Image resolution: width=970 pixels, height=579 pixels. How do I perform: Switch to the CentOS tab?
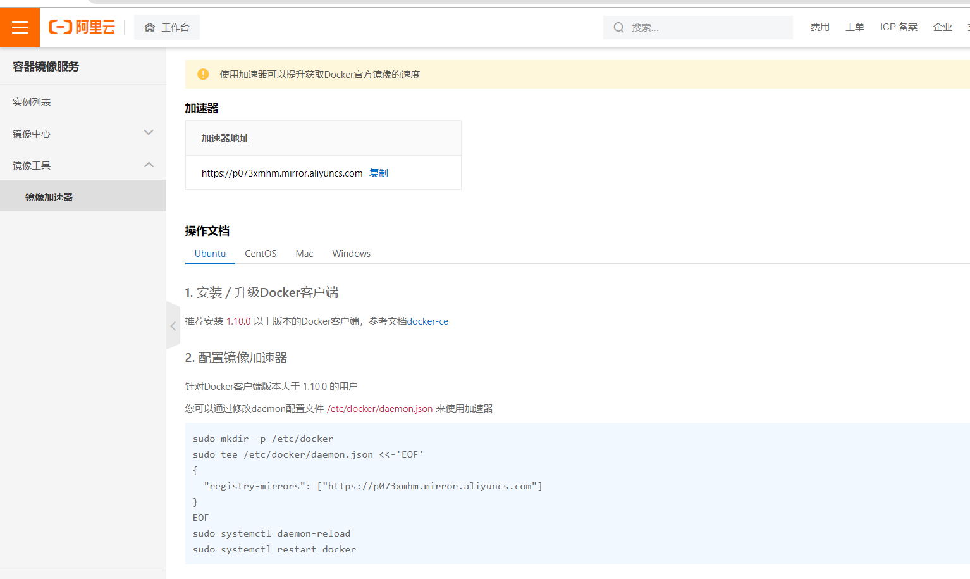tap(261, 253)
